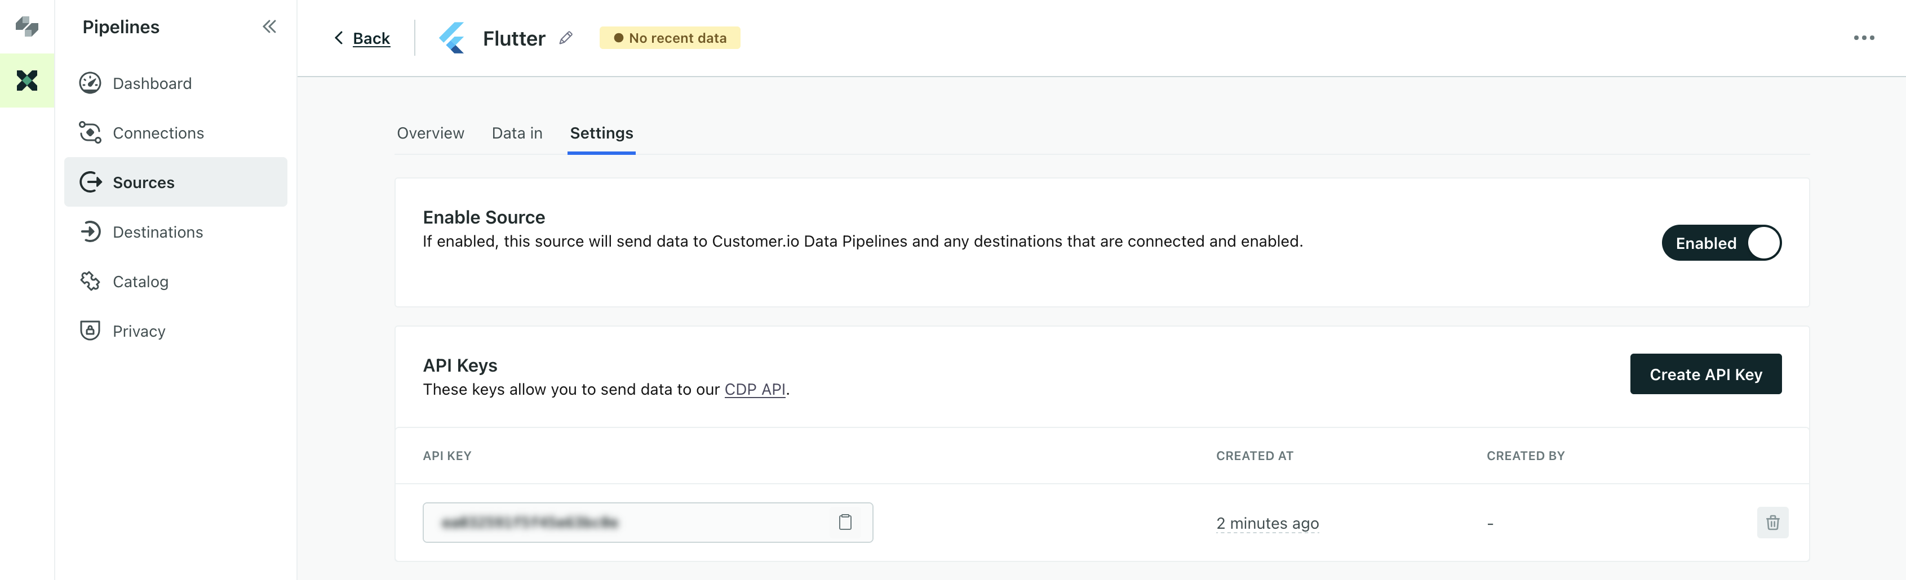The height and width of the screenshot is (580, 1906).
Task: Open the CDP API link
Action: click(755, 389)
